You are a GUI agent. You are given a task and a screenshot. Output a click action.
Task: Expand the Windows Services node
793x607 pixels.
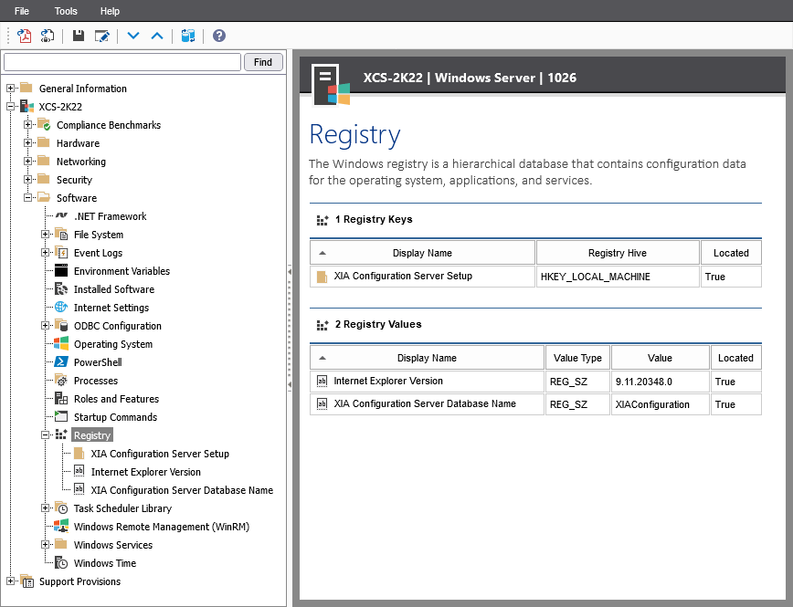pos(45,544)
